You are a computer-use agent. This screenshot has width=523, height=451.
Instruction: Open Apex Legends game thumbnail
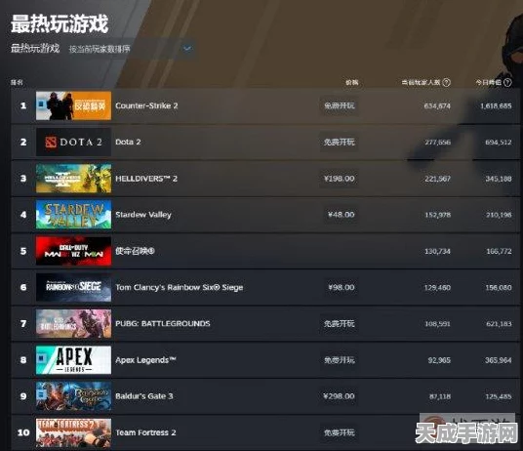pyautogui.click(x=73, y=360)
